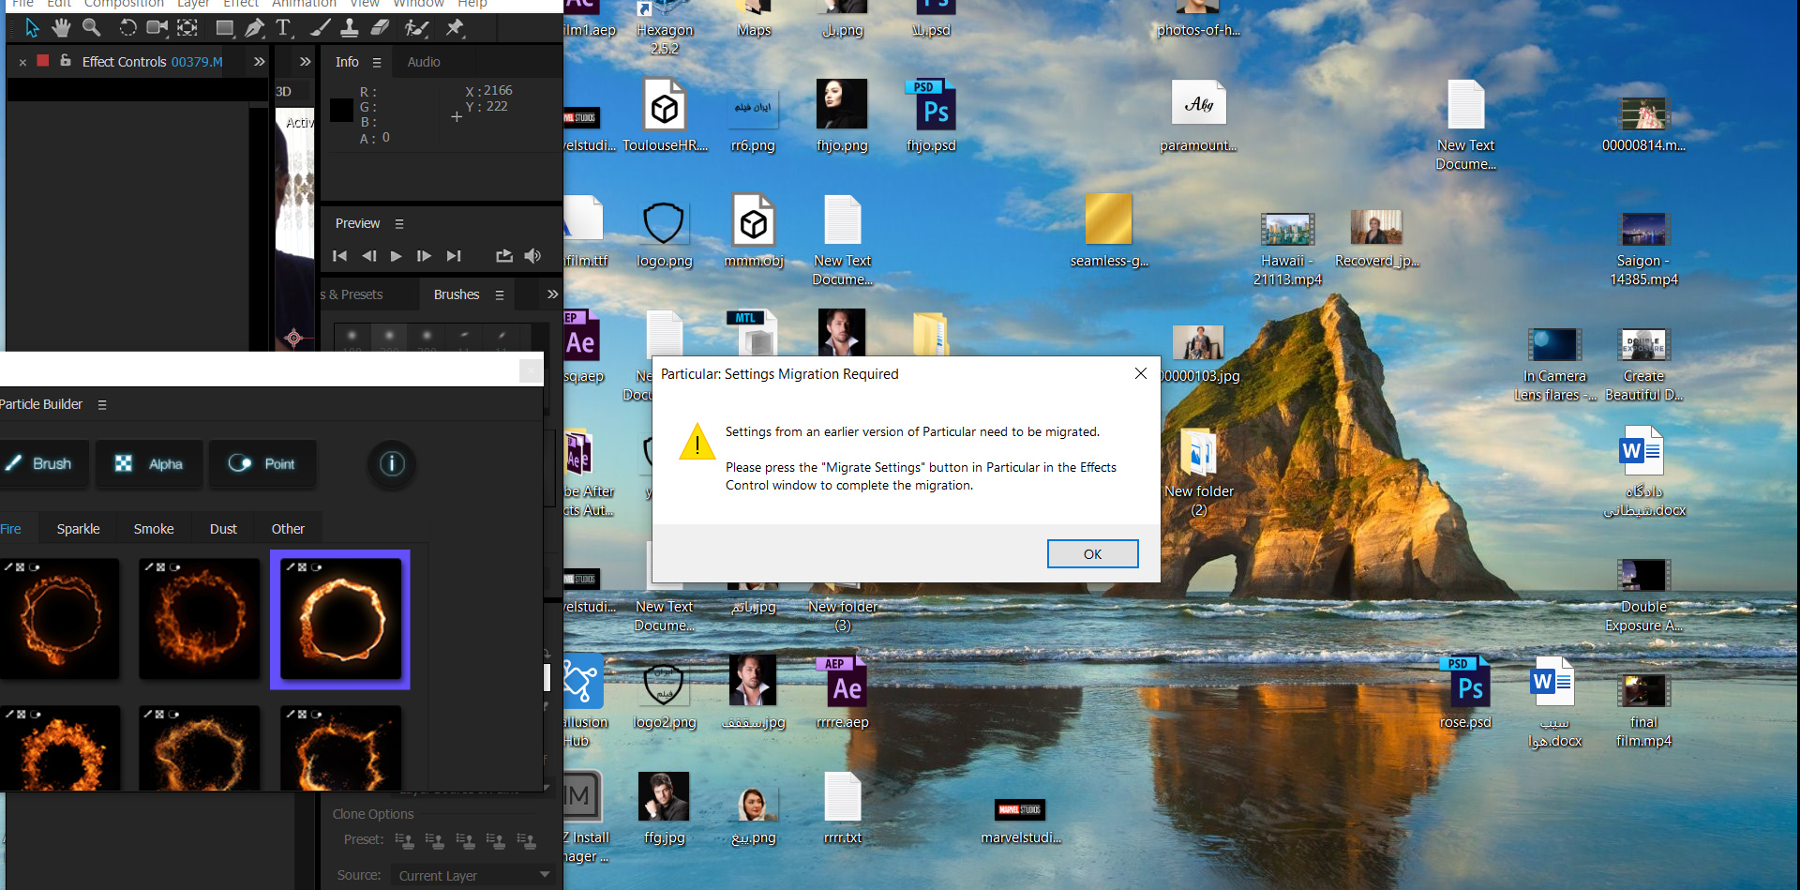Open the Window menu

pyautogui.click(x=418, y=5)
